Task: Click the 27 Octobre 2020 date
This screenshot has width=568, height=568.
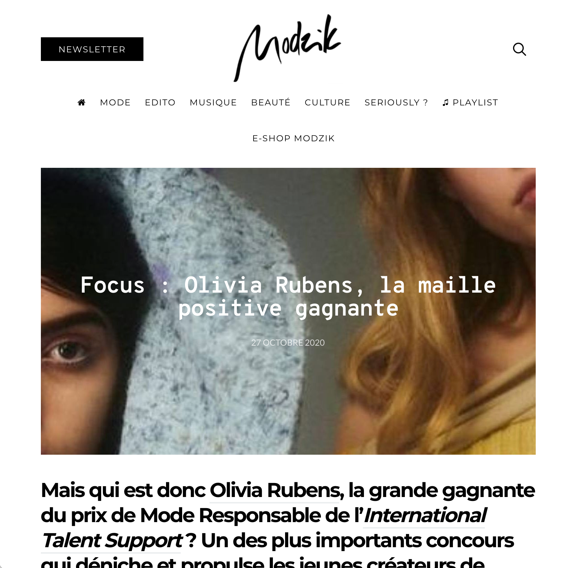Action: coord(288,343)
